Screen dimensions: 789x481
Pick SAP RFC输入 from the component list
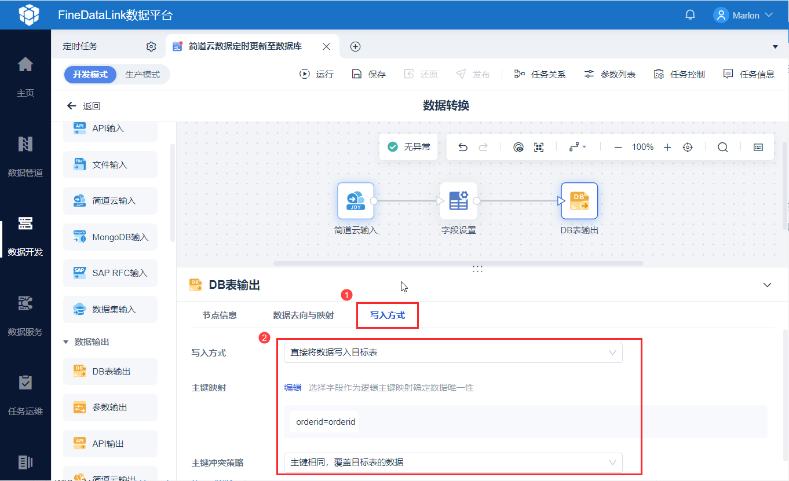point(110,273)
